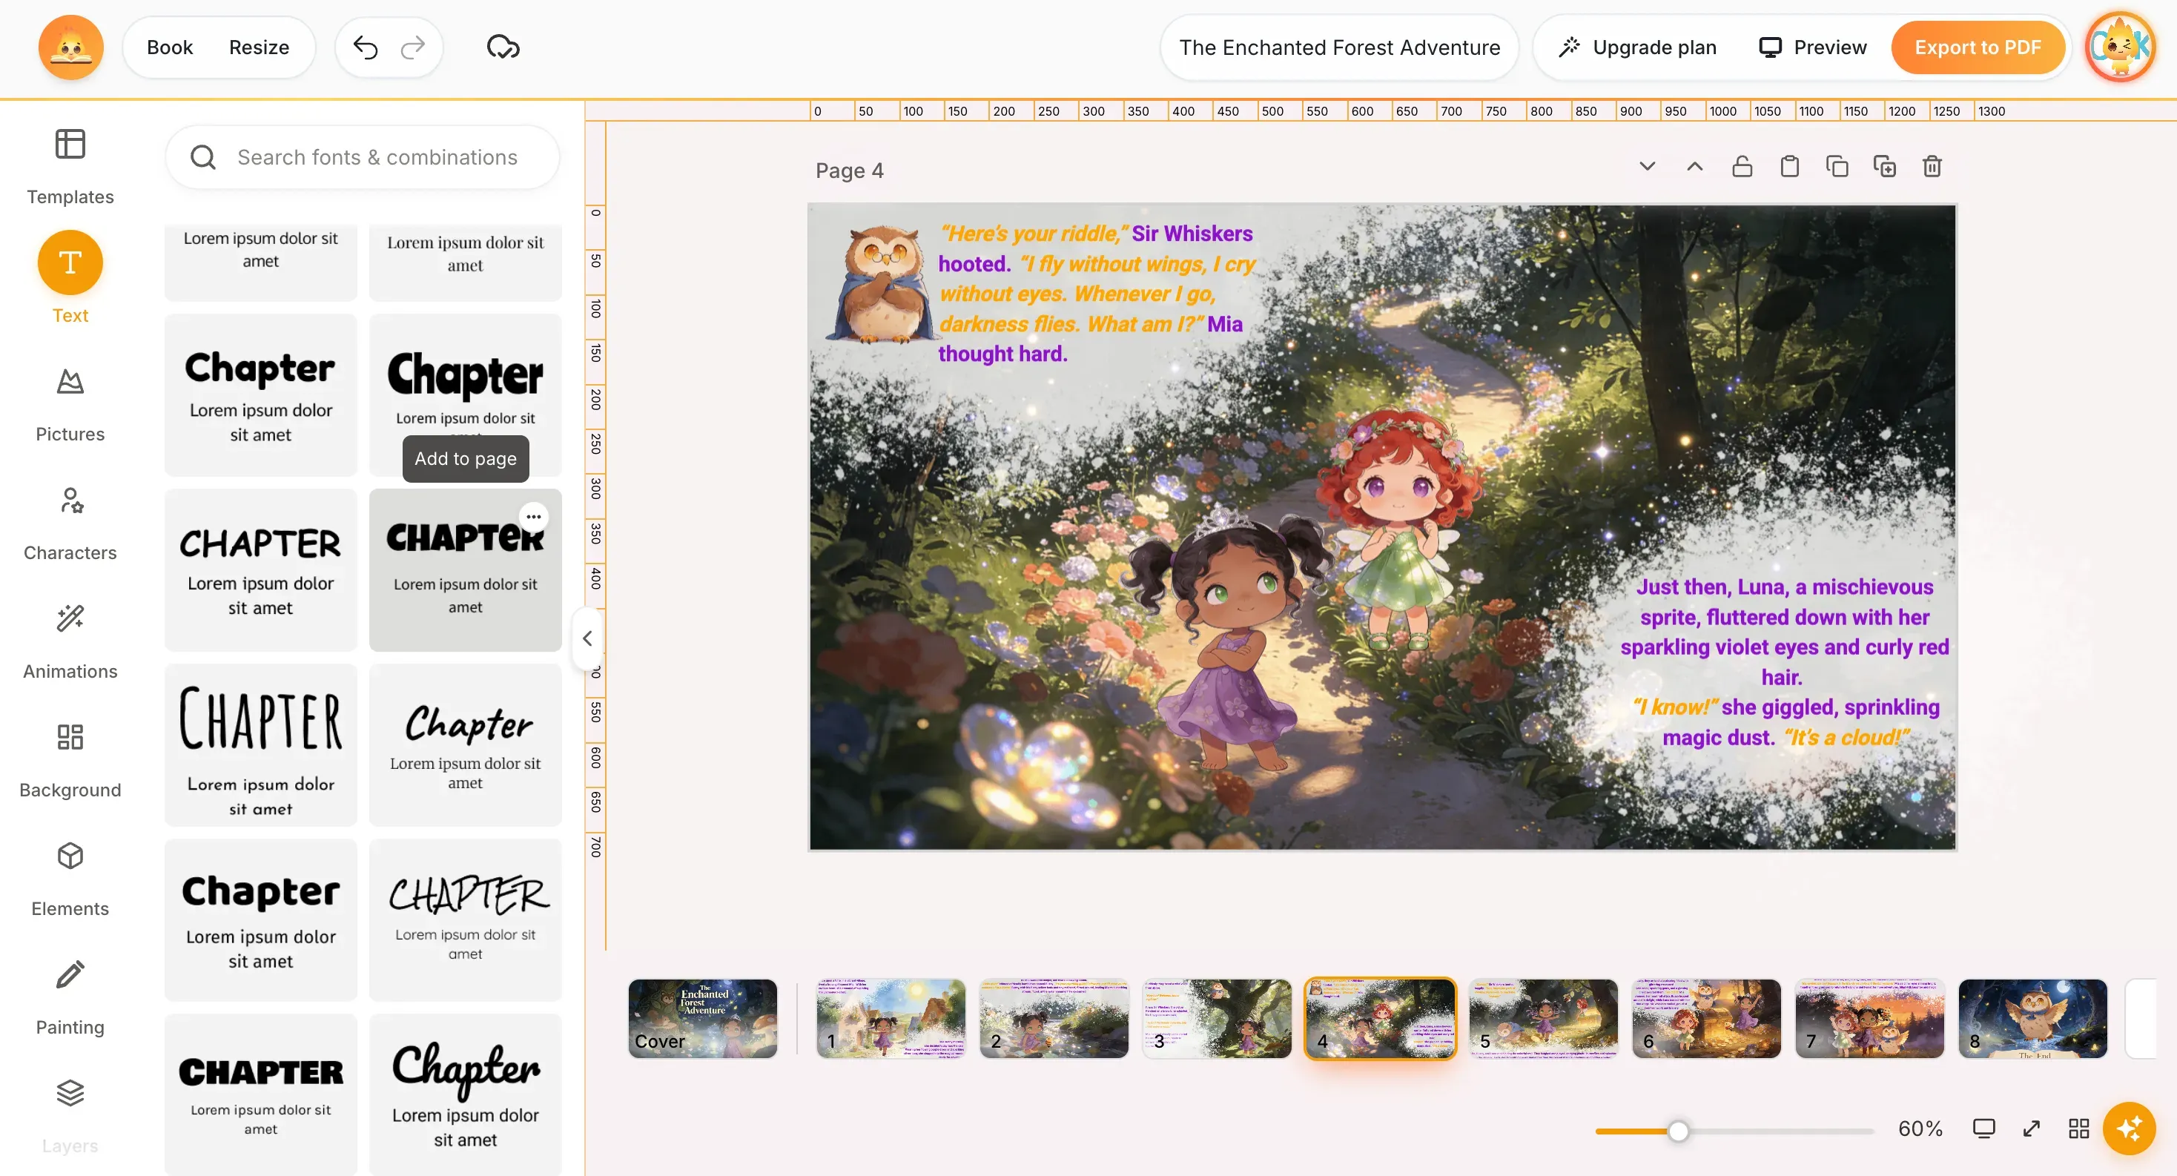
Task: Open the user profile avatar
Action: click(x=2121, y=47)
